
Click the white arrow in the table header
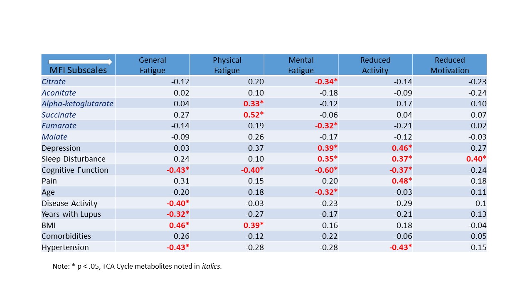tap(80, 62)
